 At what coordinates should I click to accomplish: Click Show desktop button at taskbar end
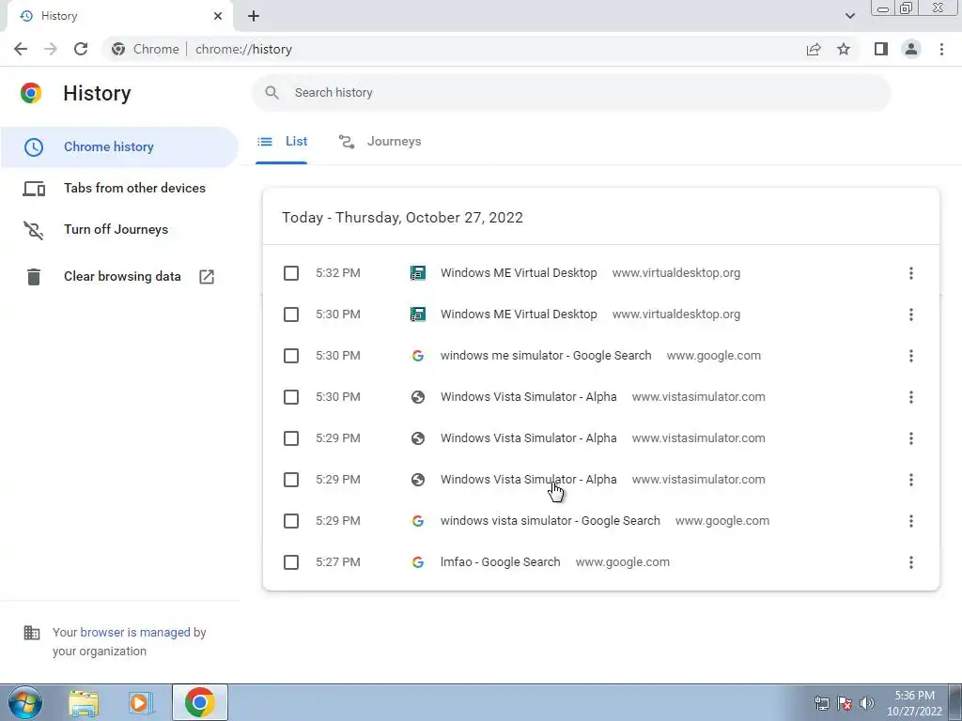pyautogui.click(x=955, y=702)
